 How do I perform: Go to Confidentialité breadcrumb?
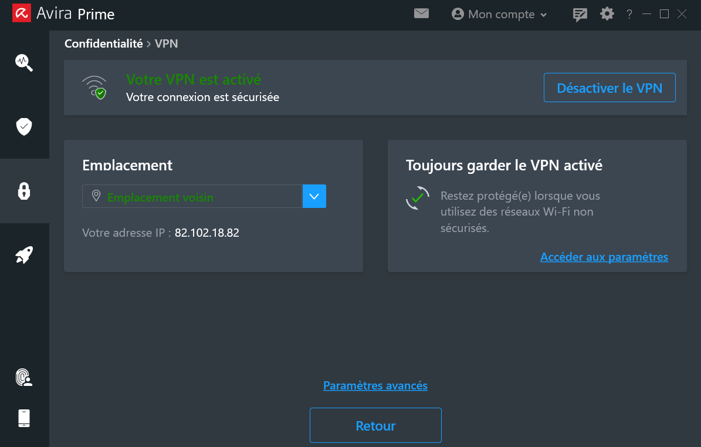(103, 43)
